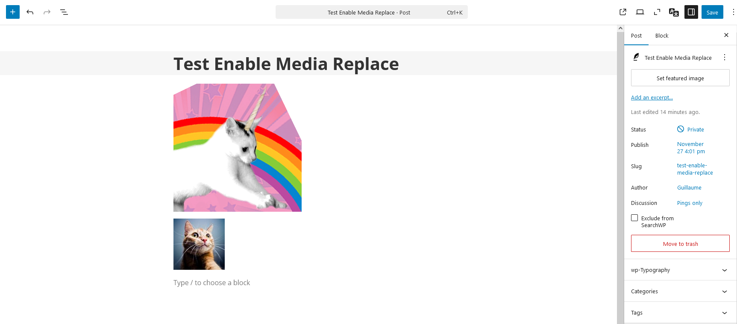737x324 pixels.
Task: Expand the Tags panel
Action: 680,312
